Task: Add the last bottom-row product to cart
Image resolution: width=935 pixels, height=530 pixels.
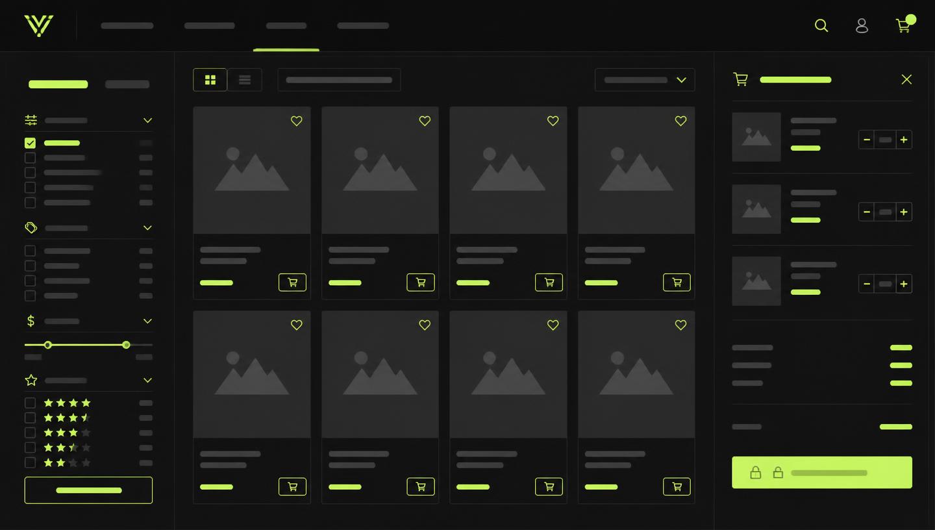Action: point(677,486)
